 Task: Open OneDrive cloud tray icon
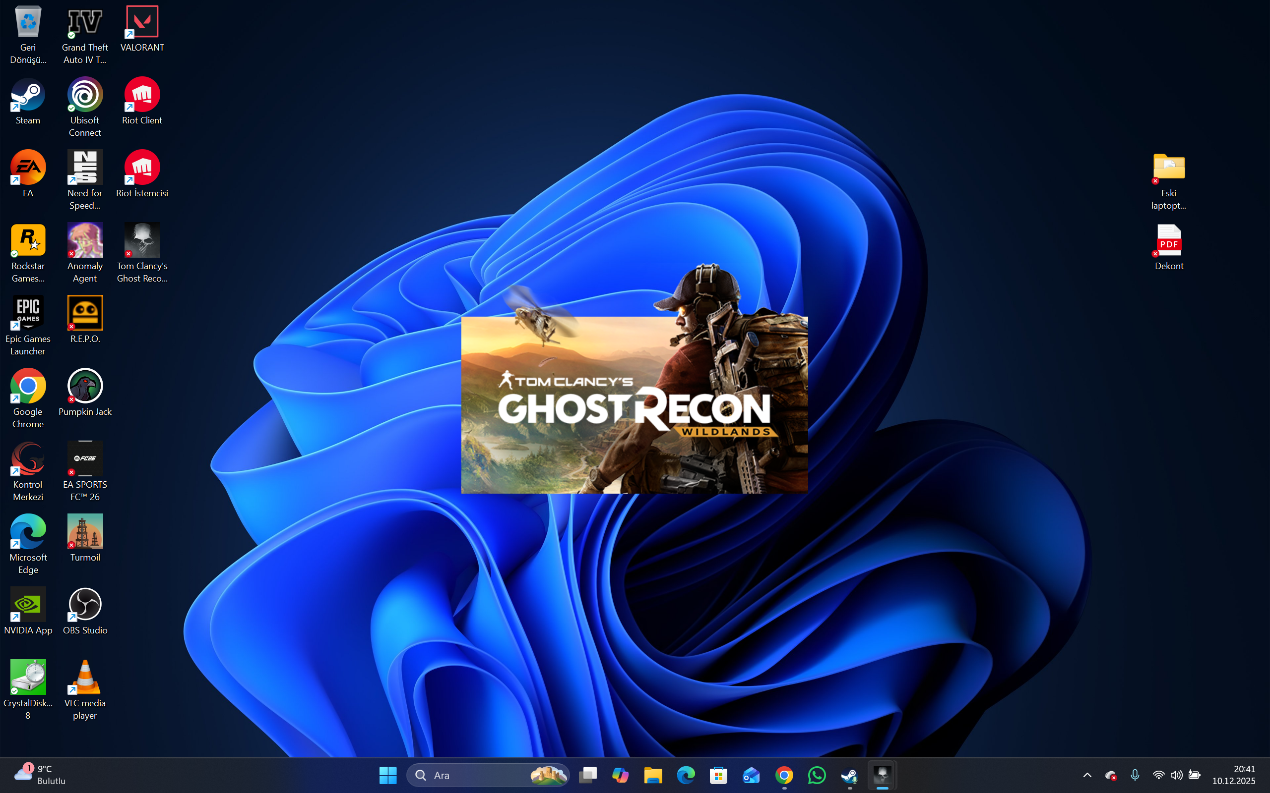click(1111, 775)
